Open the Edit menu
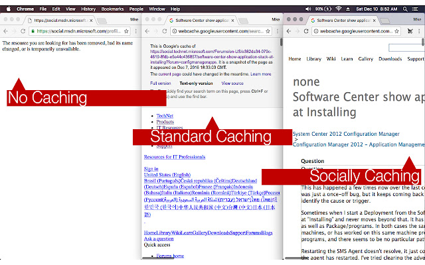This screenshot has width=425, height=265. pos(56,9)
